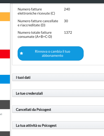Click the Numero totale fatture consumate label
This screenshot has height=136, width=104.
[x=35, y=35]
